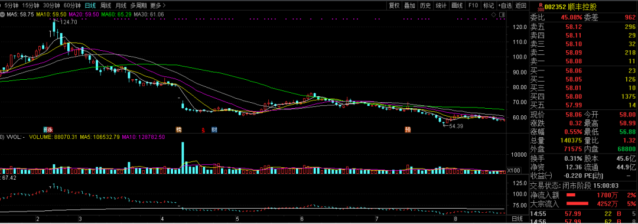Switch chart to 15分钟 period
Screen dimensions: 638x224
pyautogui.click(x=31, y=5)
